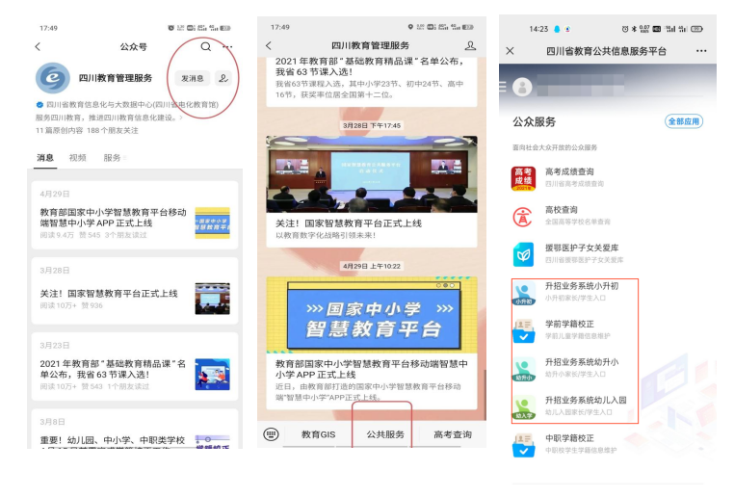This screenshot has height=497, width=734.
Task: Select the 学前学籍校正 service label
Action: point(569,324)
